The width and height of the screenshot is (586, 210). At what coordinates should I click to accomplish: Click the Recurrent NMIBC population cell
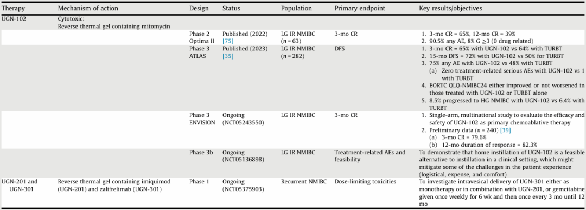click(304, 182)
